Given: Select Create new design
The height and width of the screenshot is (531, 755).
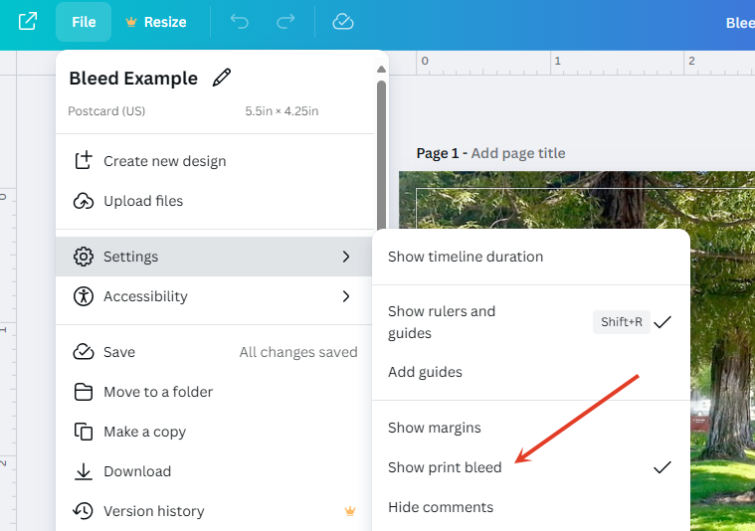Looking at the screenshot, I should click(x=215, y=161).
